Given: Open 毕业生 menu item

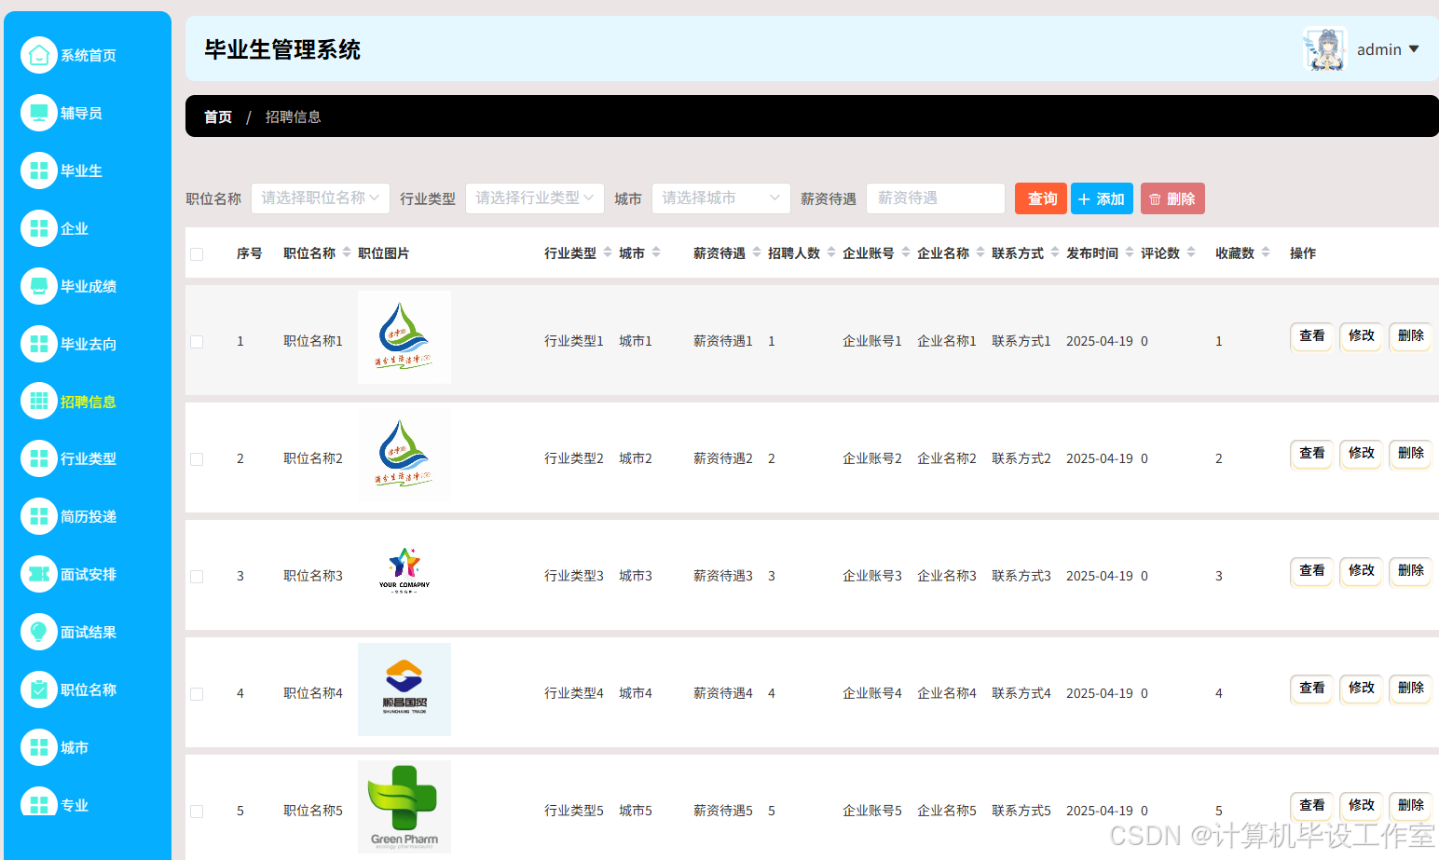Looking at the screenshot, I should (x=82, y=171).
